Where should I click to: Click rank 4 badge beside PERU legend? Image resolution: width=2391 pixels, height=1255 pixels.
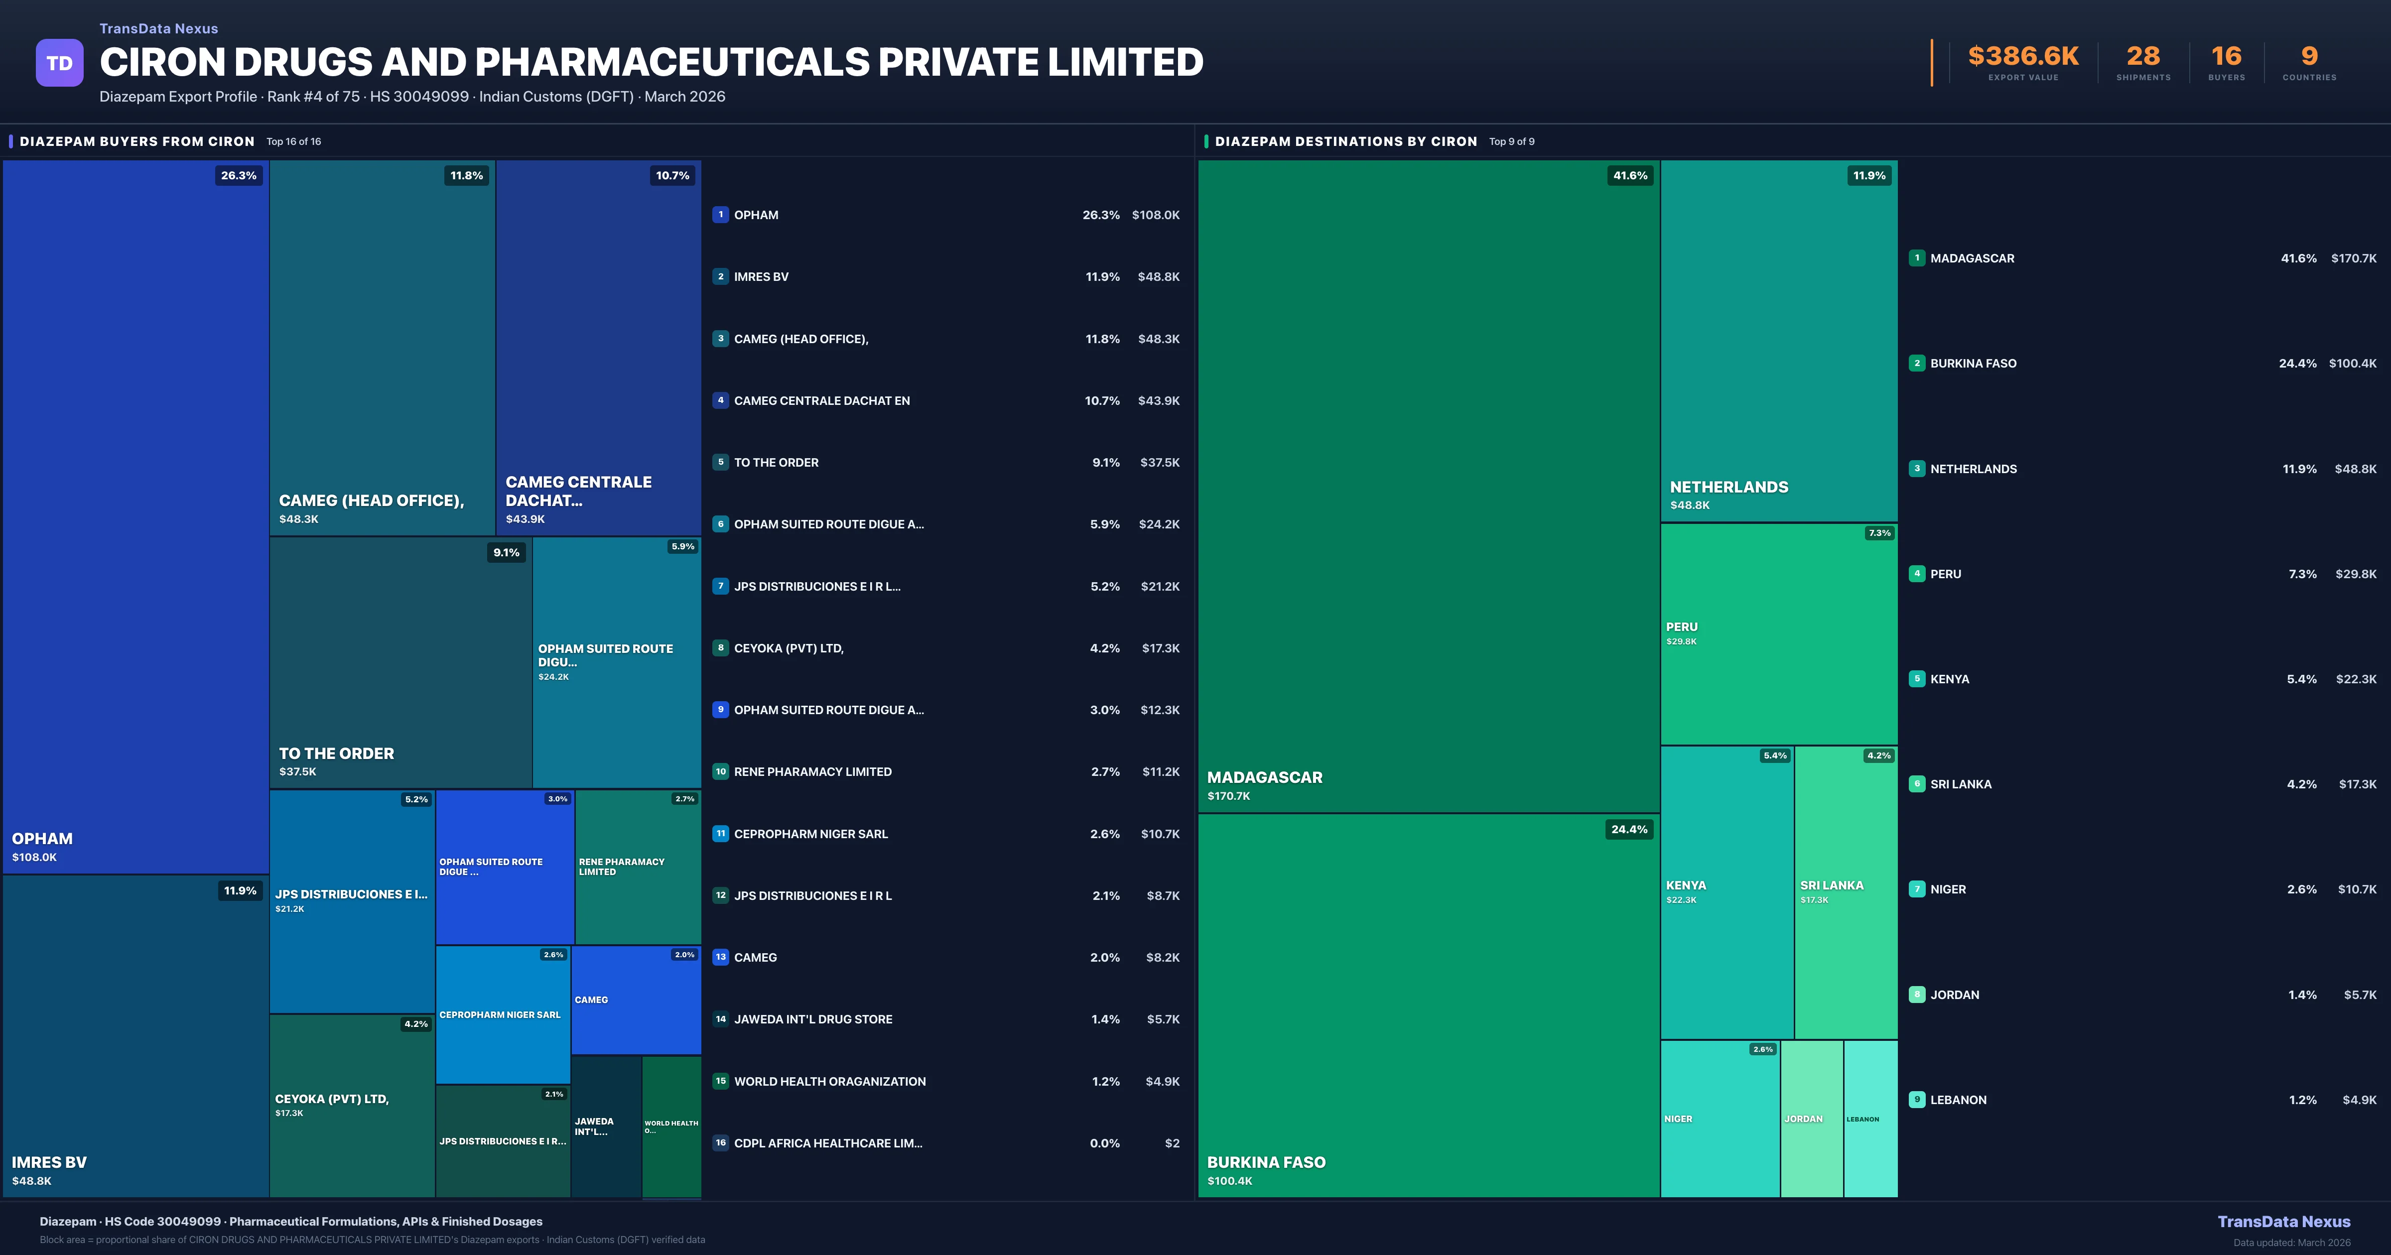1917,574
